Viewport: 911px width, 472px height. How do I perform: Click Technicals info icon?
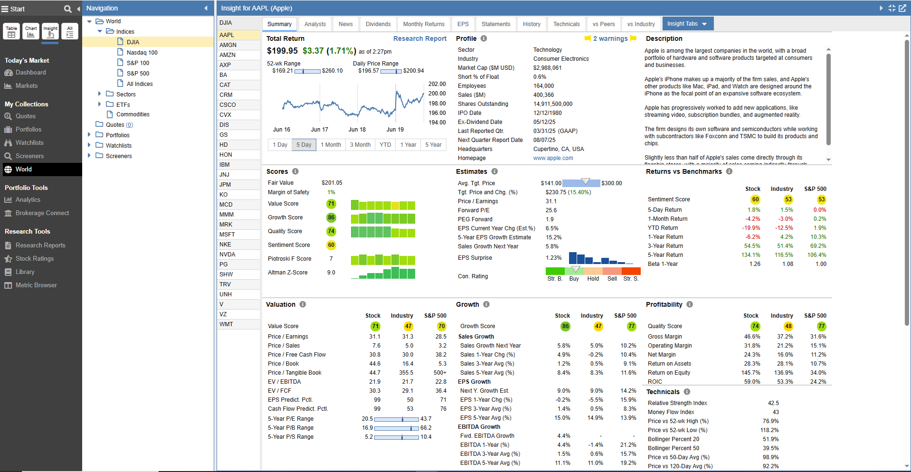pyautogui.click(x=687, y=392)
